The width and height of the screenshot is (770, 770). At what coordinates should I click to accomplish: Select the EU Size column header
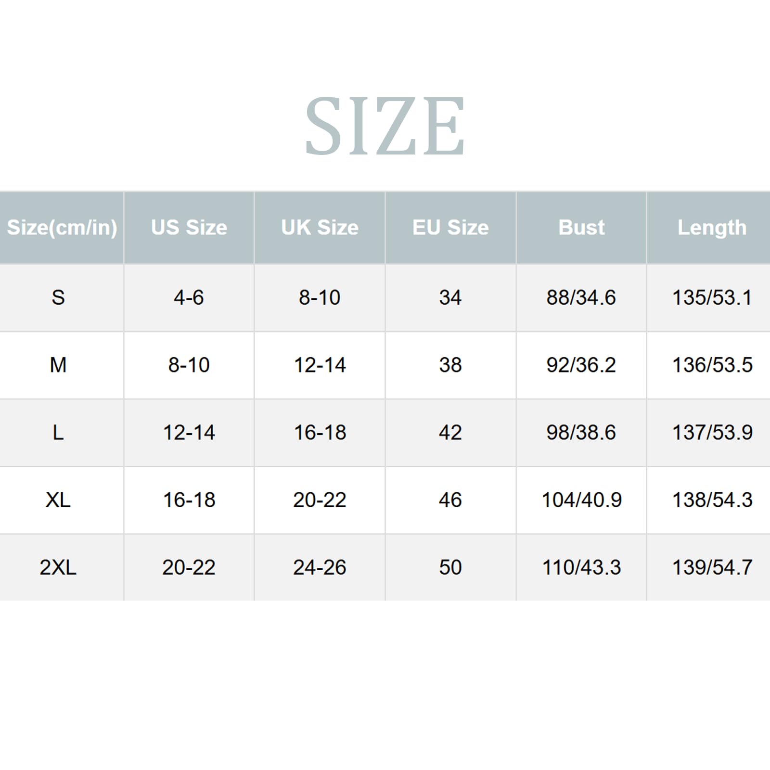[x=450, y=227]
